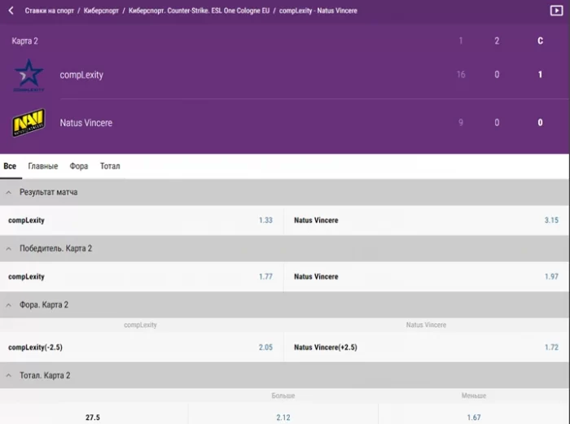
Task: Click the compLexity team star logo
Action: [28, 75]
